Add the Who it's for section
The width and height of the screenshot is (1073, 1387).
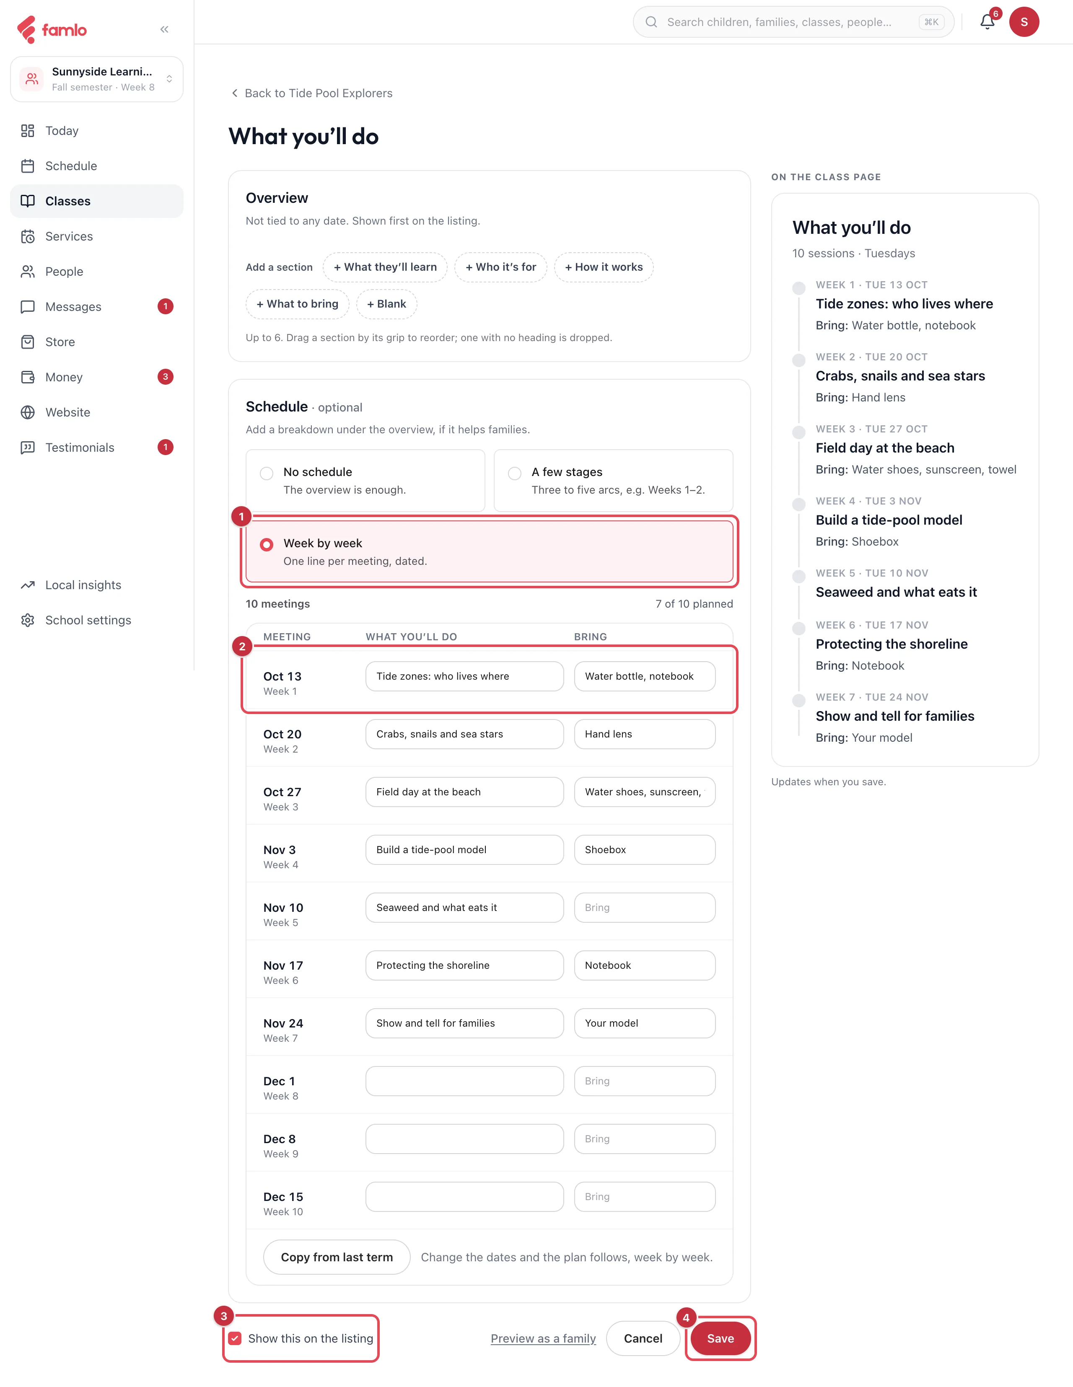(x=500, y=267)
